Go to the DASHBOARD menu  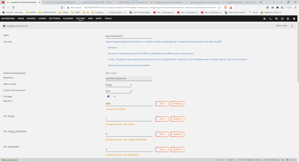[x=8, y=19]
